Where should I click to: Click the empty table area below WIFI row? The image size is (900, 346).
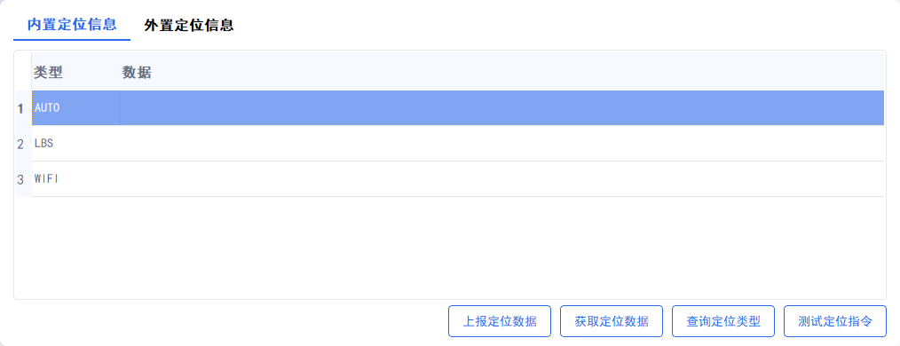coord(450,248)
